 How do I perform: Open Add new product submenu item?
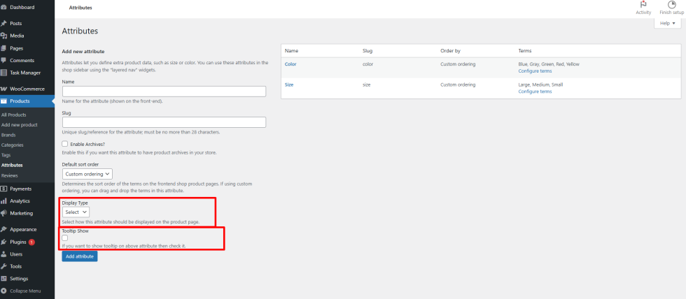coord(20,125)
